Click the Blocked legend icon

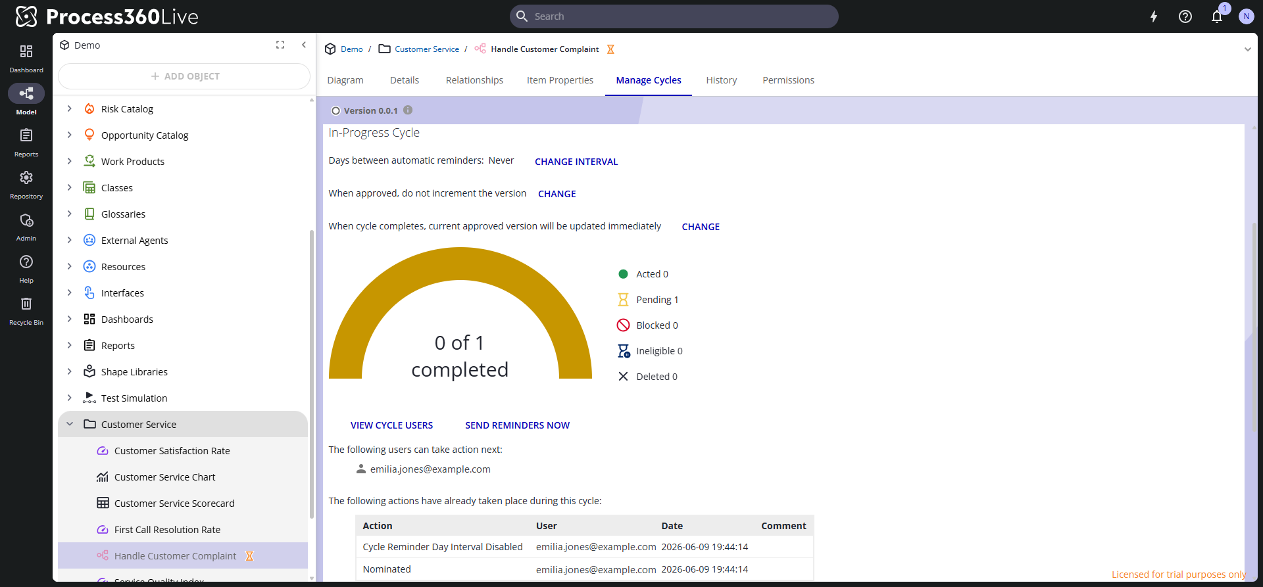click(x=623, y=325)
